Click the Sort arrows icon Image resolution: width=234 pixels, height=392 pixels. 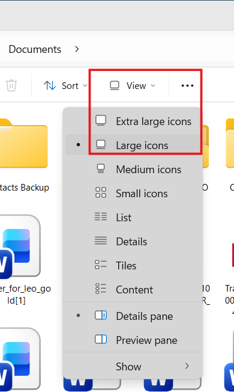pos(50,85)
